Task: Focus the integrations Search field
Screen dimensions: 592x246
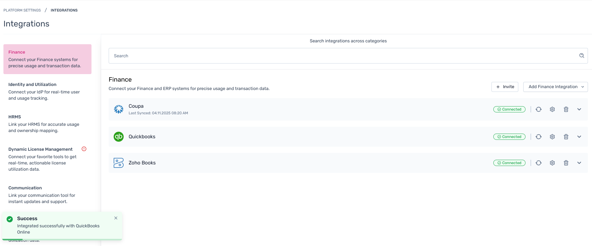Action: coord(348,56)
